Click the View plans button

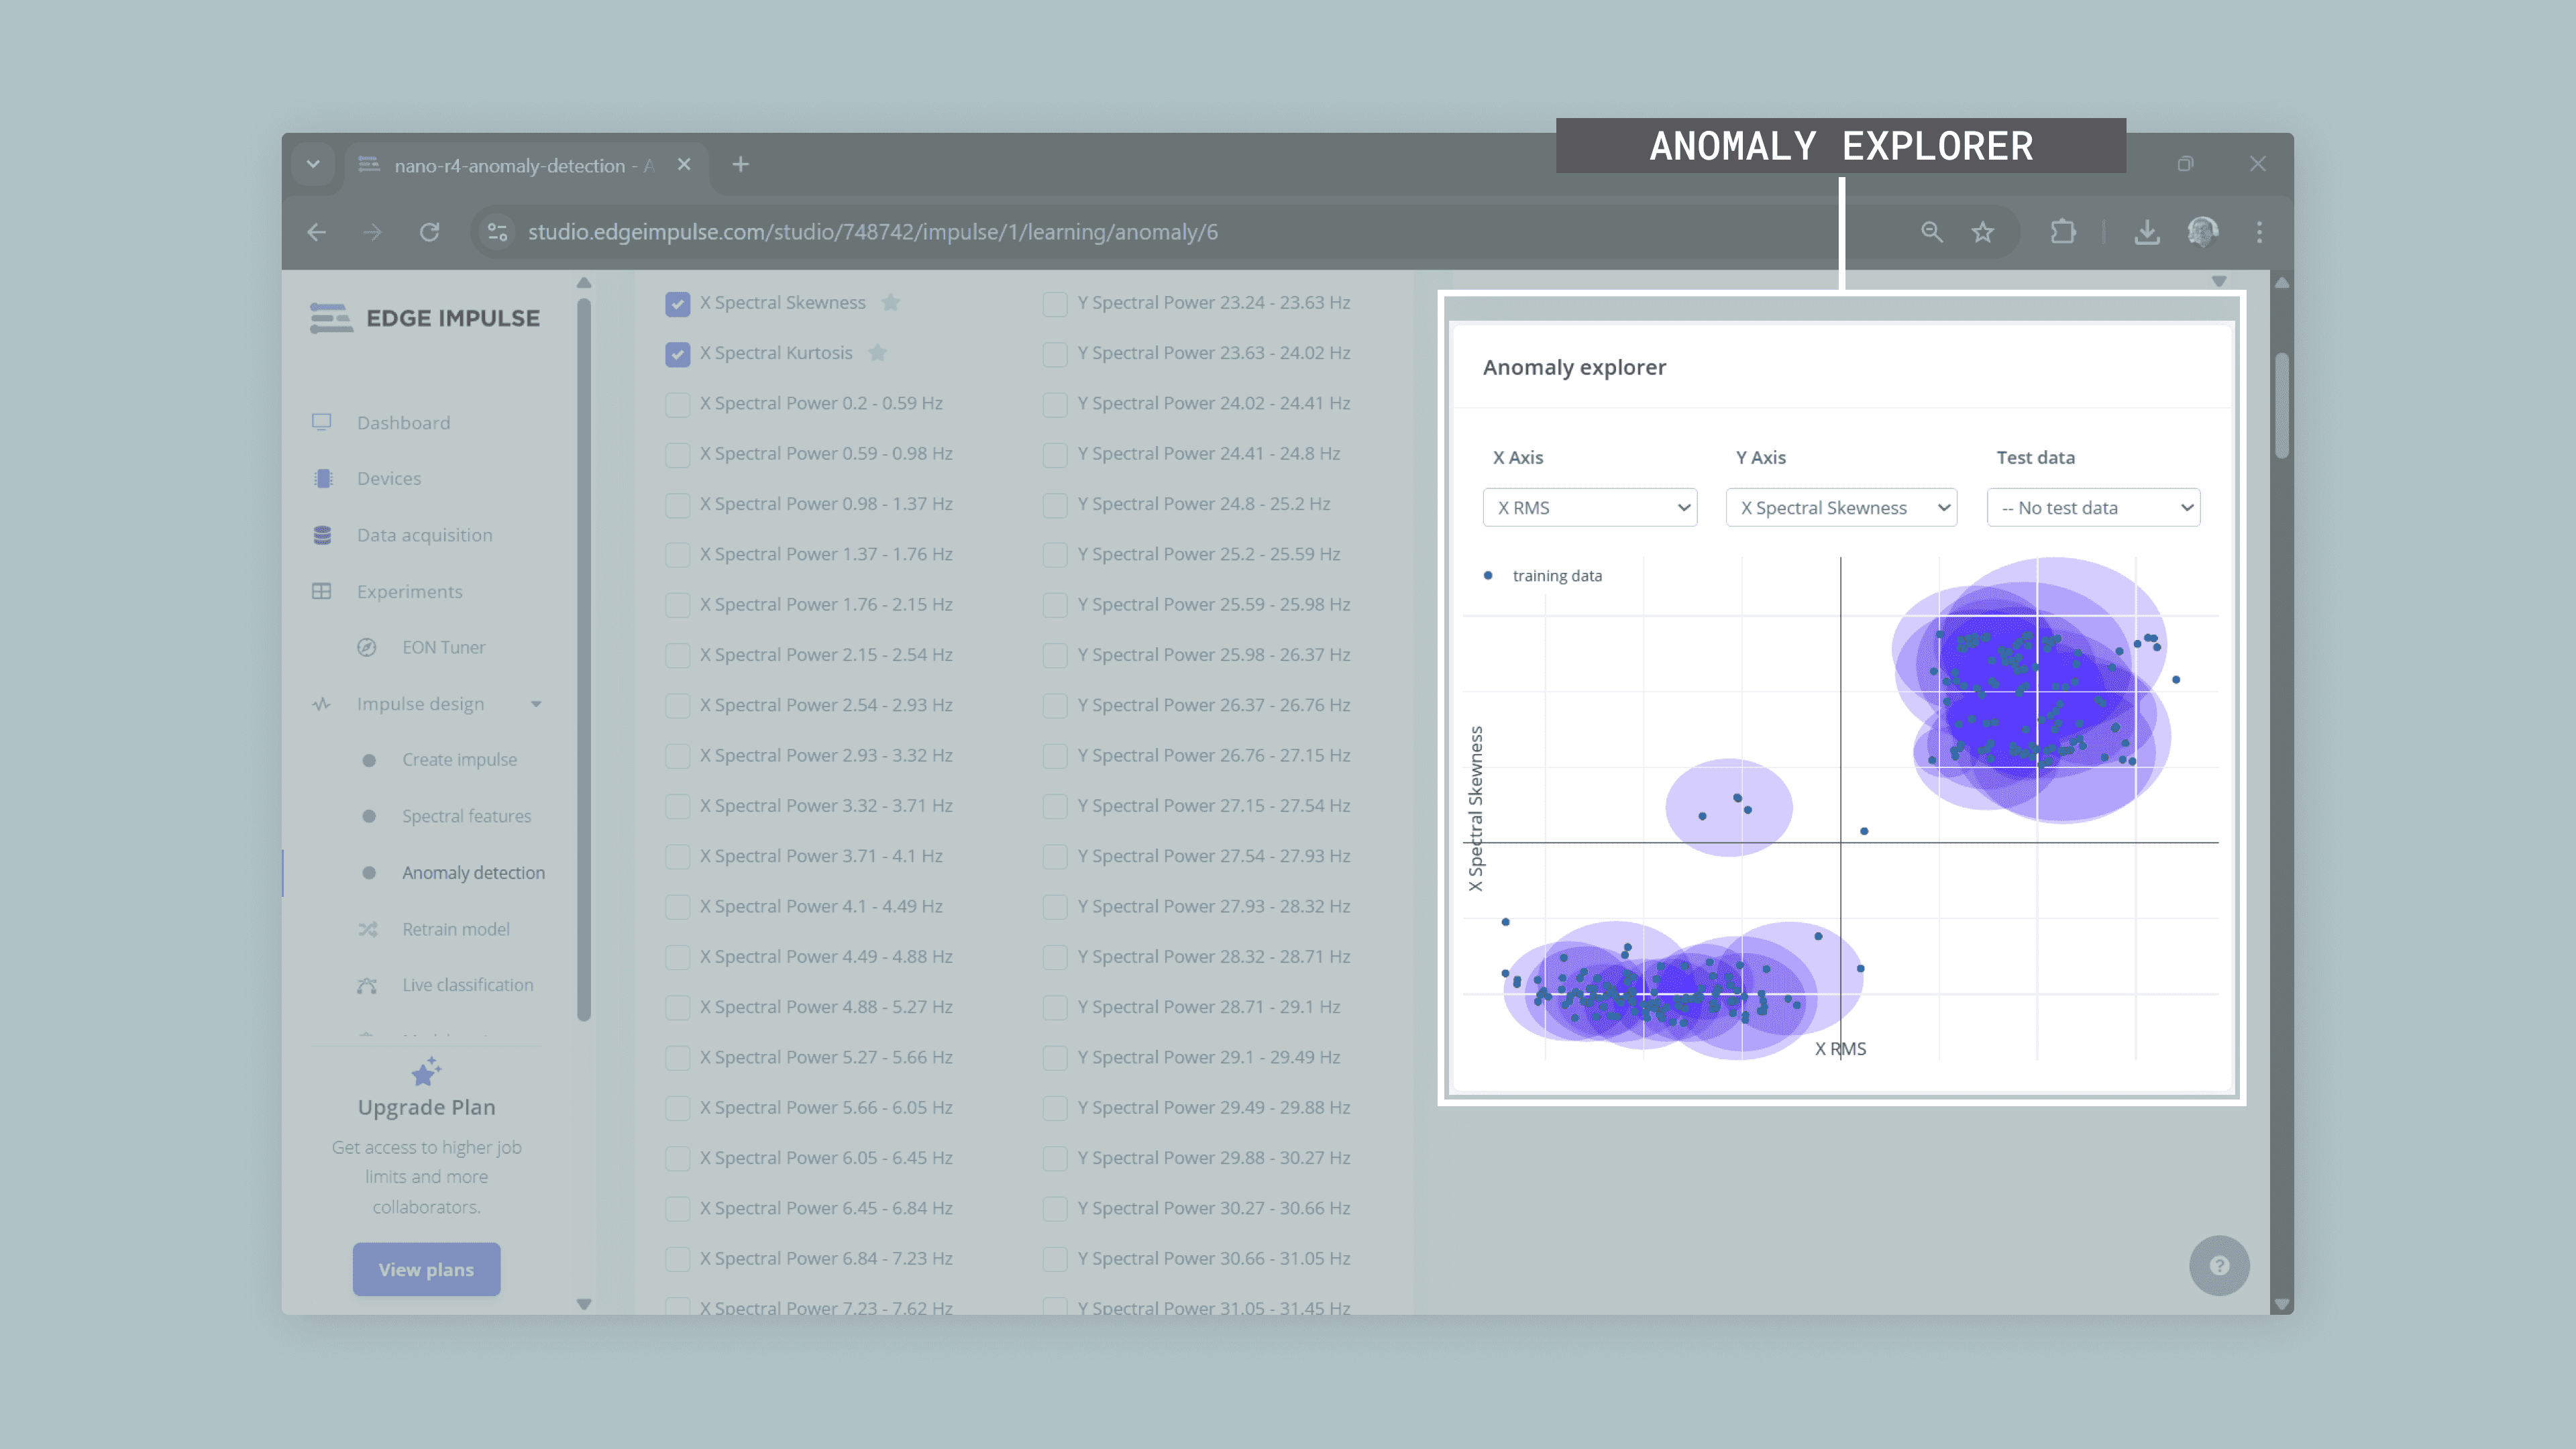point(426,1269)
